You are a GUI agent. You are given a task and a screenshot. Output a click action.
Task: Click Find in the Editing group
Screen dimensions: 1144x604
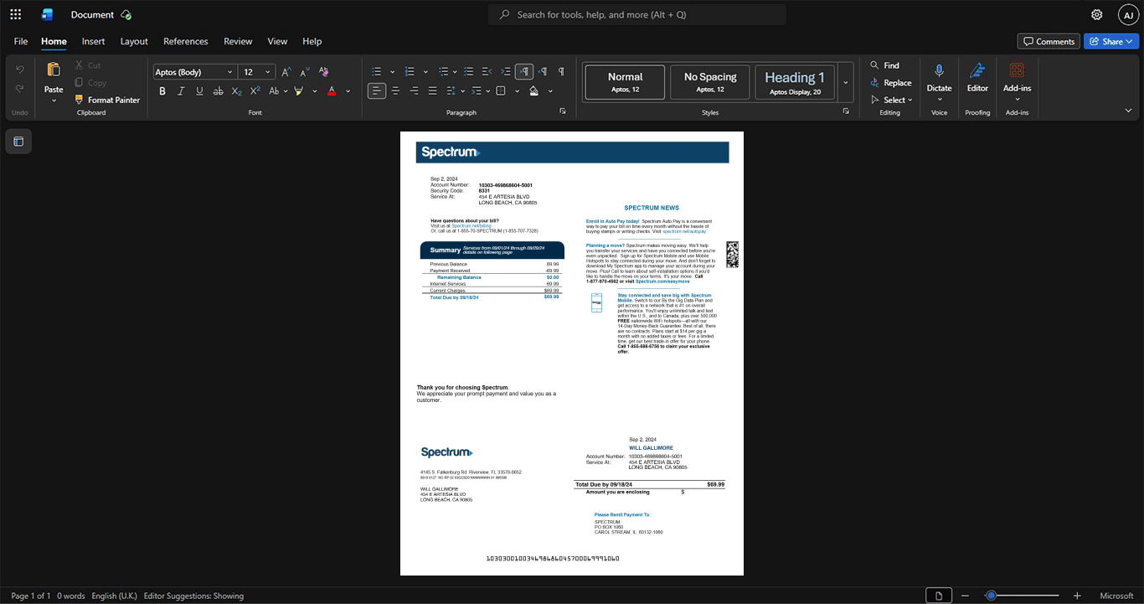click(x=884, y=65)
